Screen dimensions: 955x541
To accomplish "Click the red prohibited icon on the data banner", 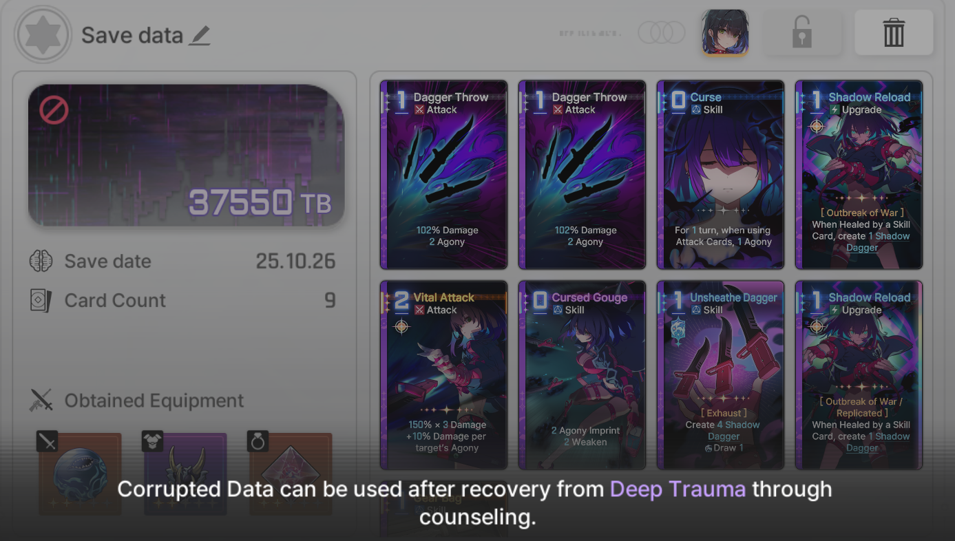I will (x=54, y=110).
